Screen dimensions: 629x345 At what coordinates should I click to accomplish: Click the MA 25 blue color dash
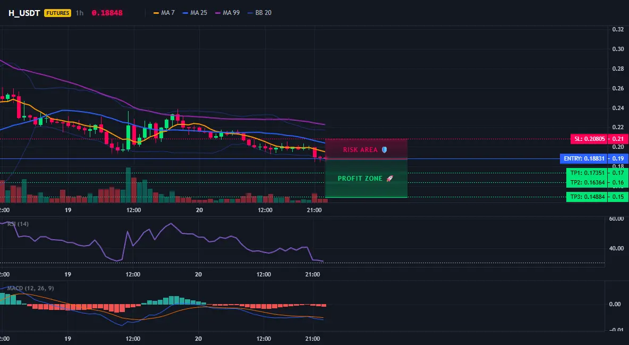[x=185, y=13]
